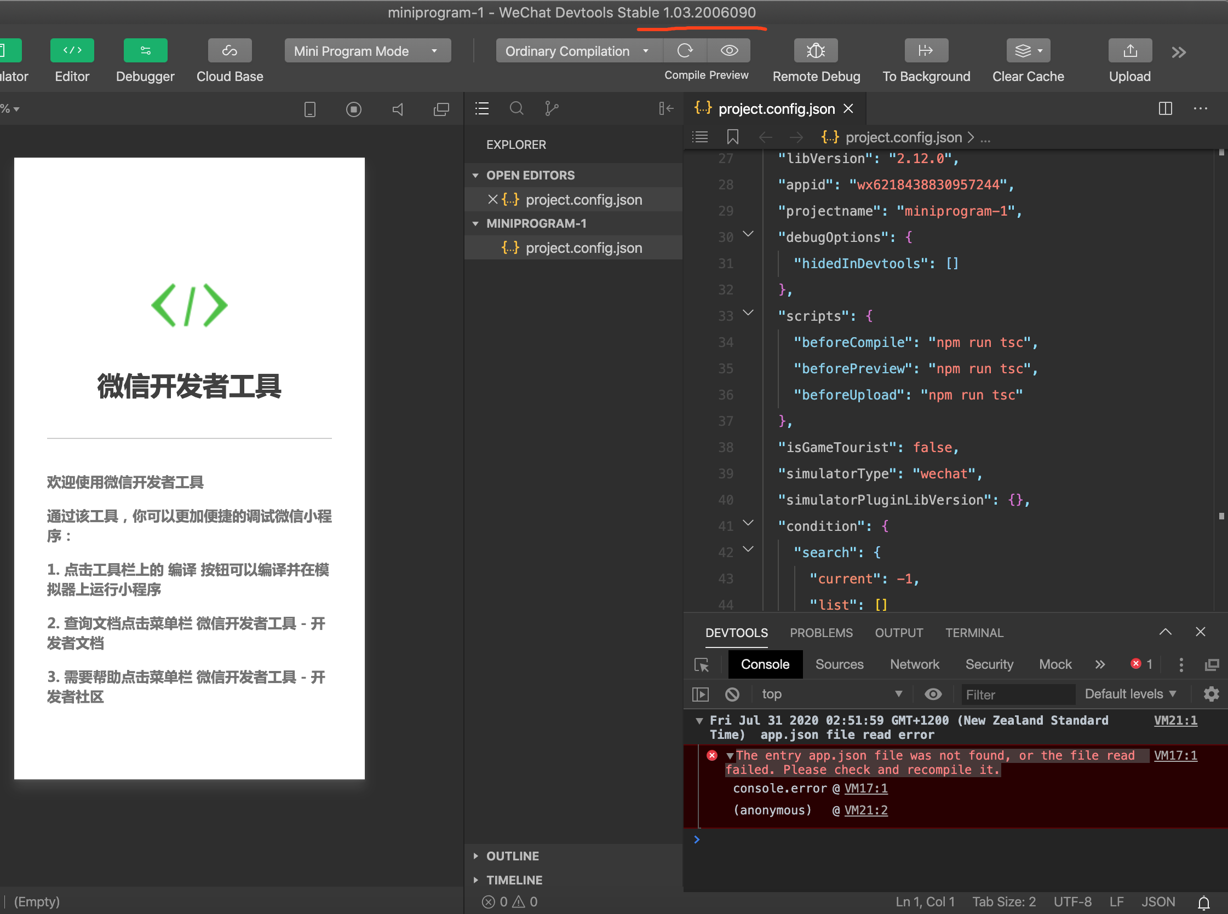Screen dimensions: 1228x914
Task: Detach the simulator window icon
Action: click(441, 109)
